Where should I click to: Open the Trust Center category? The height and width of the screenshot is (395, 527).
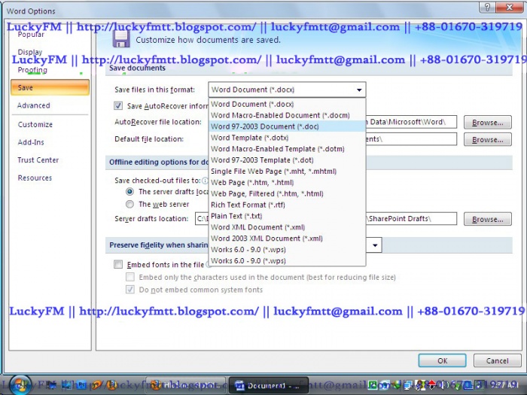[50, 160]
